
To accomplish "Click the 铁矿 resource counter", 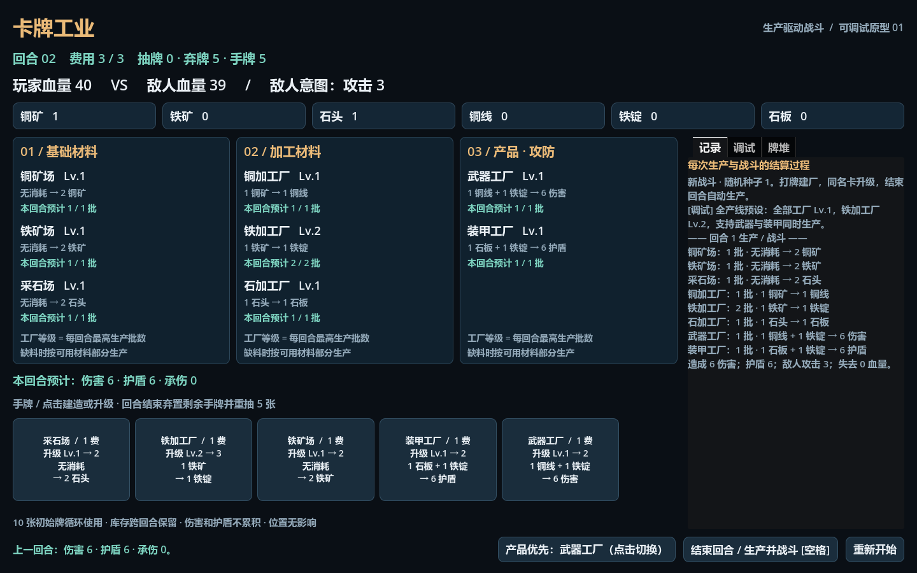I will 234,116.
